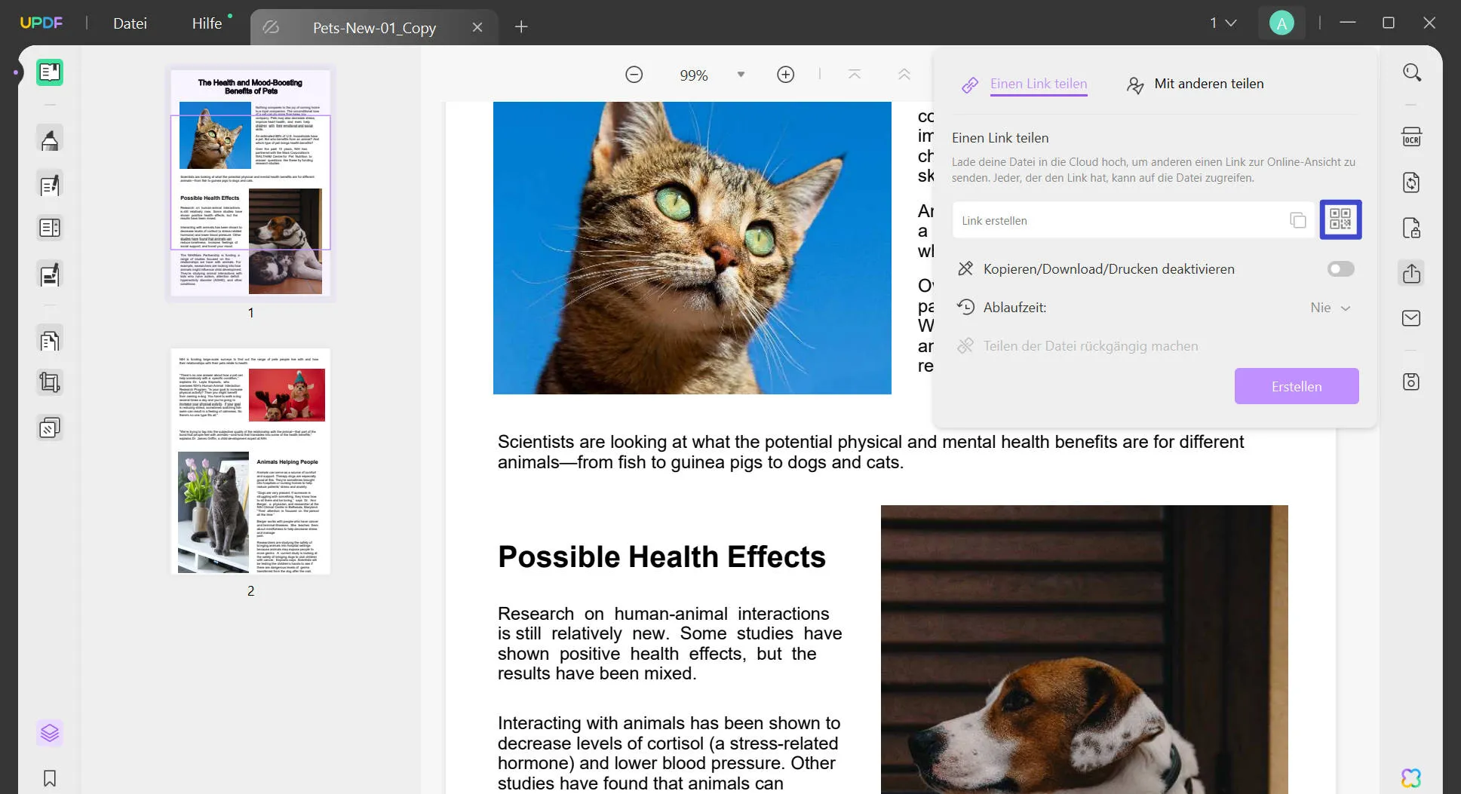1461x794 pixels.
Task: Click the Search magnifier icon
Action: pyautogui.click(x=1412, y=72)
